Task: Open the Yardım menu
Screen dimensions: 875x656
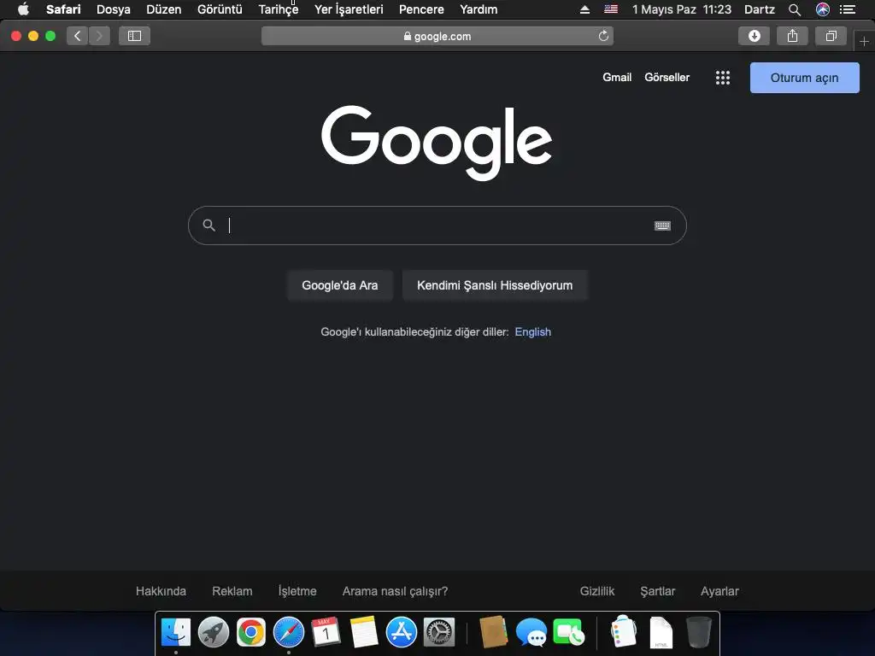Action: (479, 9)
